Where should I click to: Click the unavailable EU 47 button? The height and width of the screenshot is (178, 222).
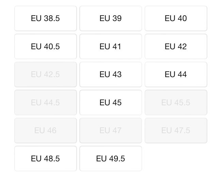[111, 130]
